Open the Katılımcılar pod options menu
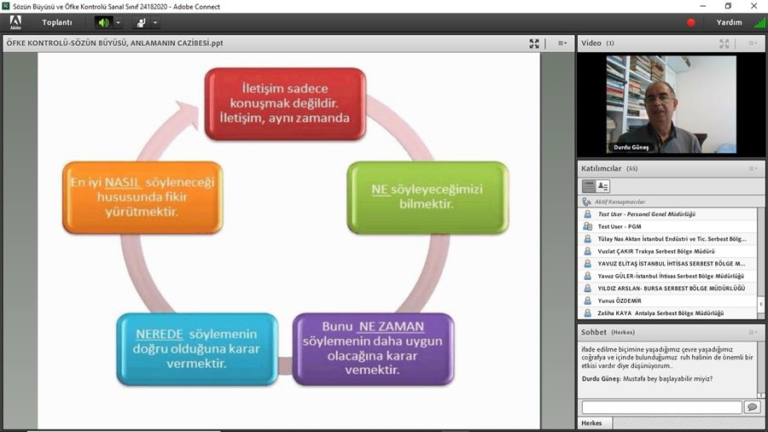Screen dimensions: 768x432 753,168
